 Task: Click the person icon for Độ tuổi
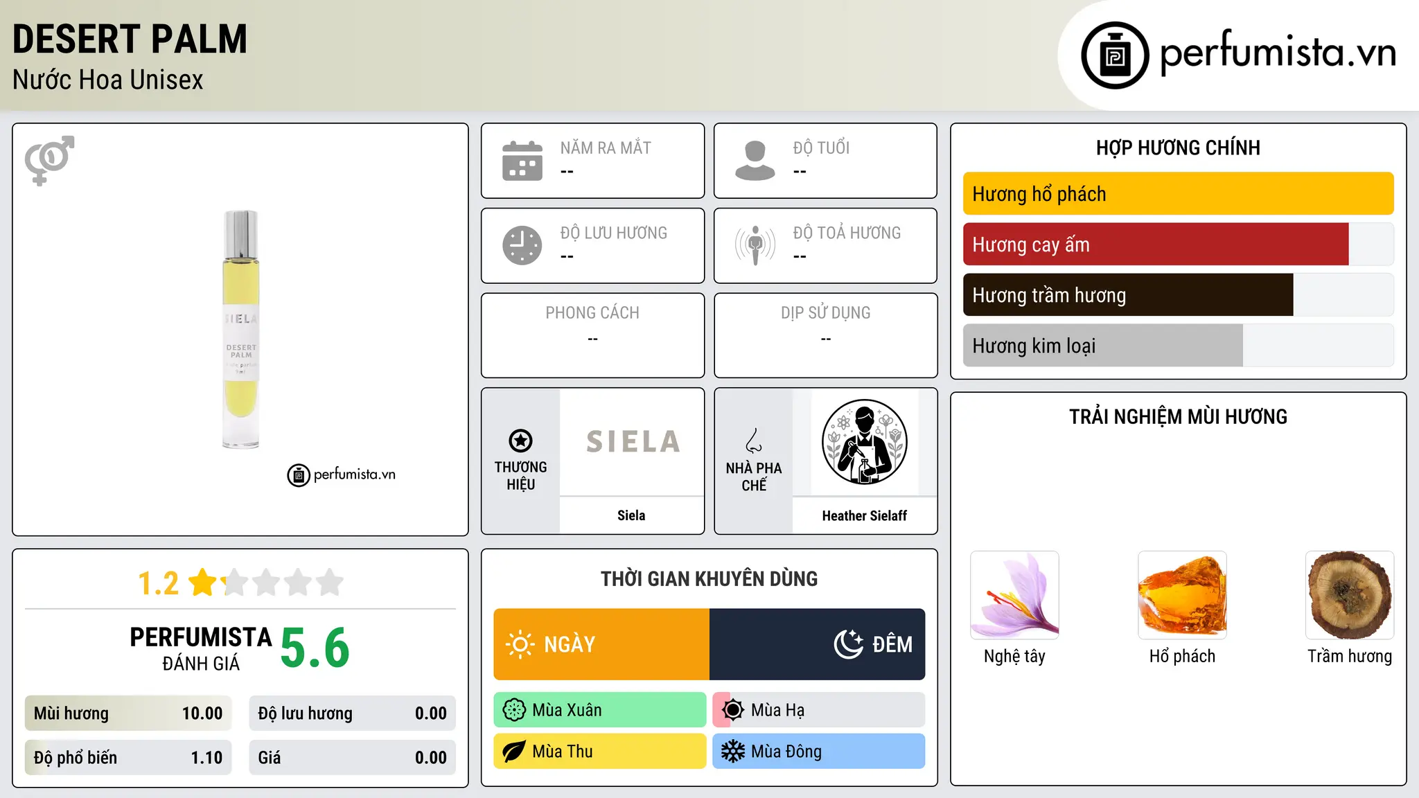pos(755,161)
